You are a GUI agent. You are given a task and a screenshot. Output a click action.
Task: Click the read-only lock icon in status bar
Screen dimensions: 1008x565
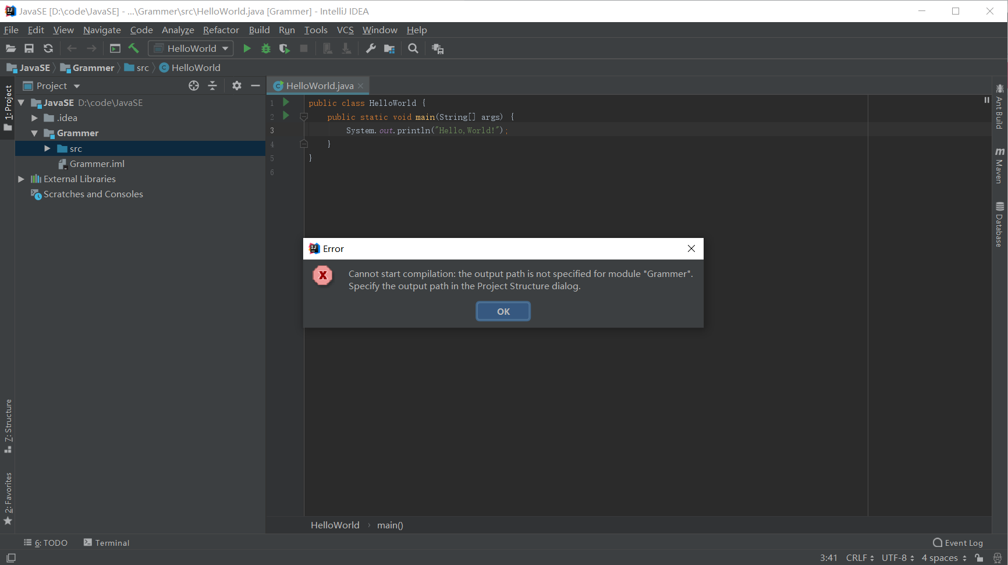979,558
